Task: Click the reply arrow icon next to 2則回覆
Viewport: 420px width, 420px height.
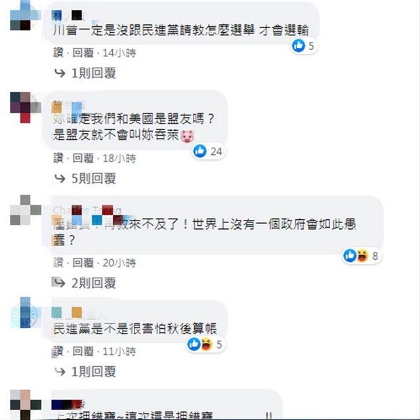Action: [60, 283]
